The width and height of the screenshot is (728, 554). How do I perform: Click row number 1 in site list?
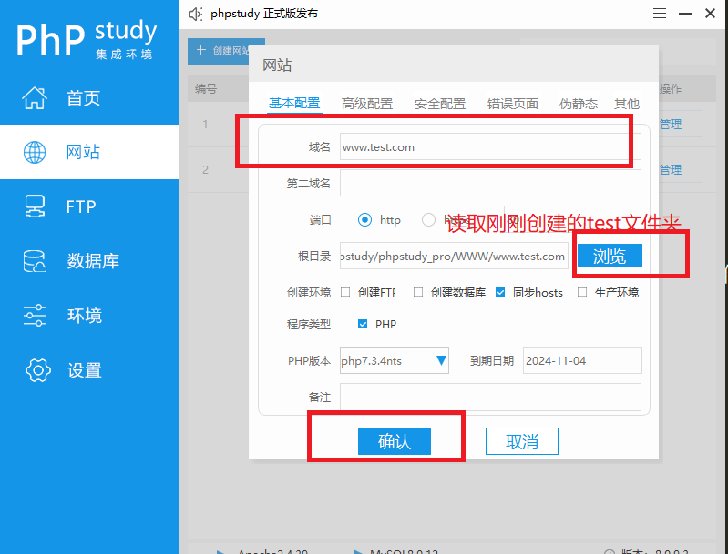205,124
